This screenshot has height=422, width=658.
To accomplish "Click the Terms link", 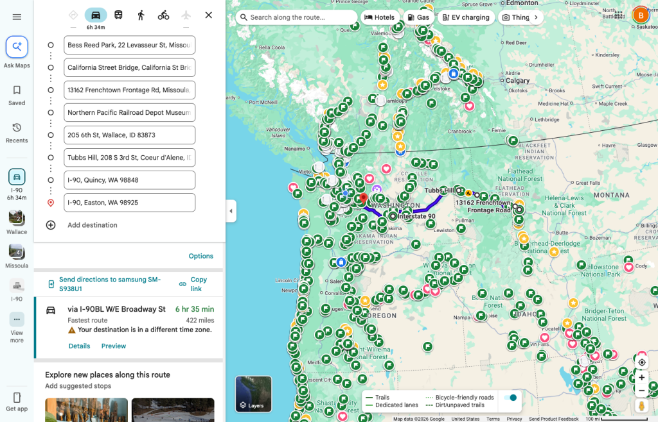I will (493, 419).
